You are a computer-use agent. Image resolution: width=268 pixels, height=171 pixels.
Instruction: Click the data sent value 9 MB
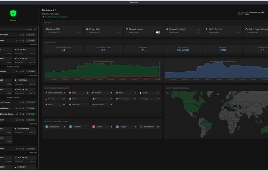223,50
